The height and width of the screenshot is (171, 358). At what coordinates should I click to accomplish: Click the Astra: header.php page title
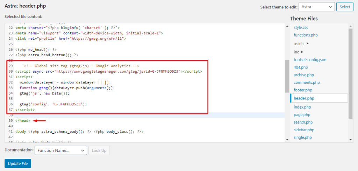point(25,6)
